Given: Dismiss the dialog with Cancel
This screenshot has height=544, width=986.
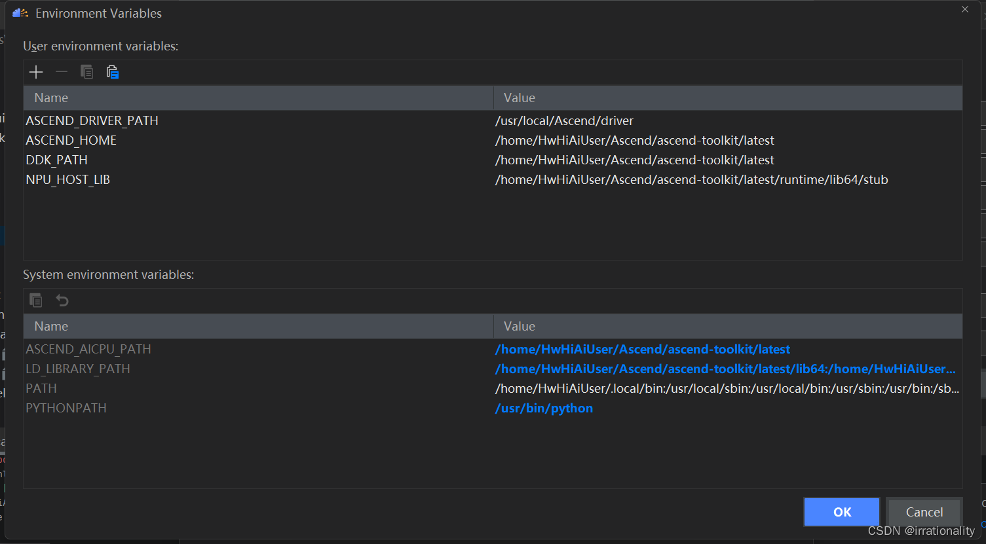Looking at the screenshot, I should (924, 512).
